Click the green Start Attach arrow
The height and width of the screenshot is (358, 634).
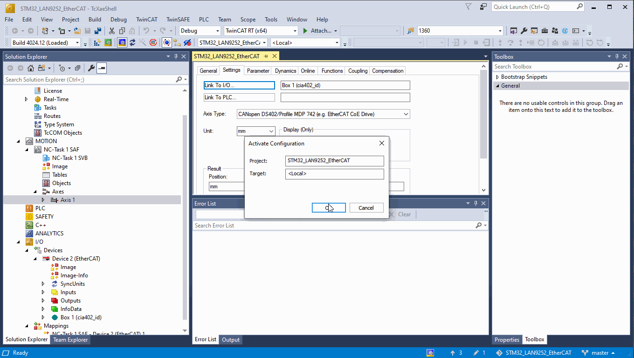305,31
